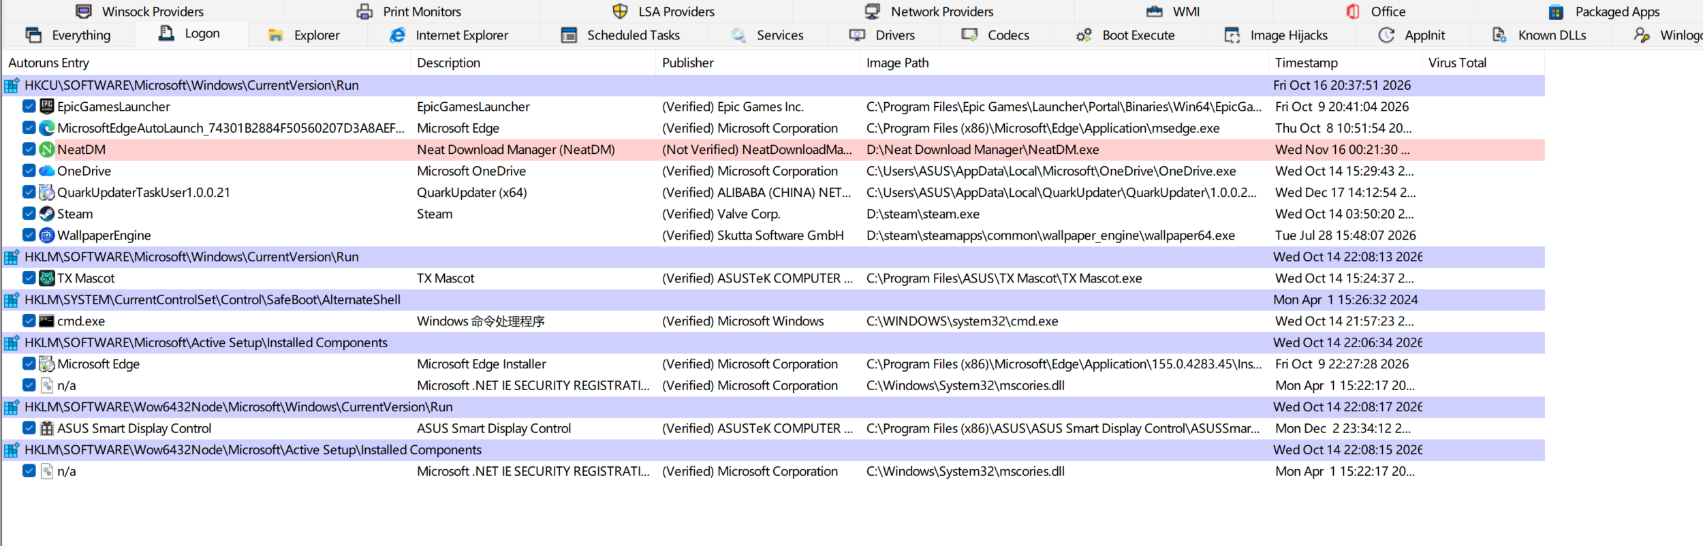The width and height of the screenshot is (1703, 546).
Task: Click the 'Microsoft OneDrive' description cell
Action: pos(471,171)
